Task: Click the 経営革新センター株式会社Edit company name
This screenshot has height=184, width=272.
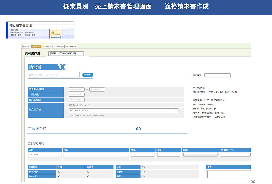Action: (x=209, y=100)
